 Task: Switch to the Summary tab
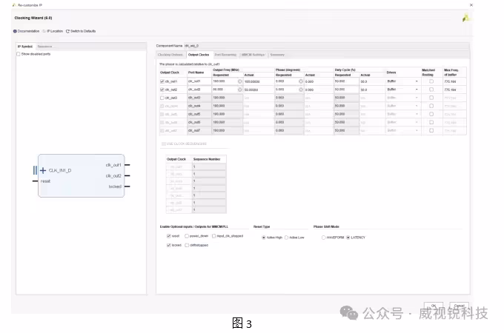pyautogui.click(x=277, y=55)
